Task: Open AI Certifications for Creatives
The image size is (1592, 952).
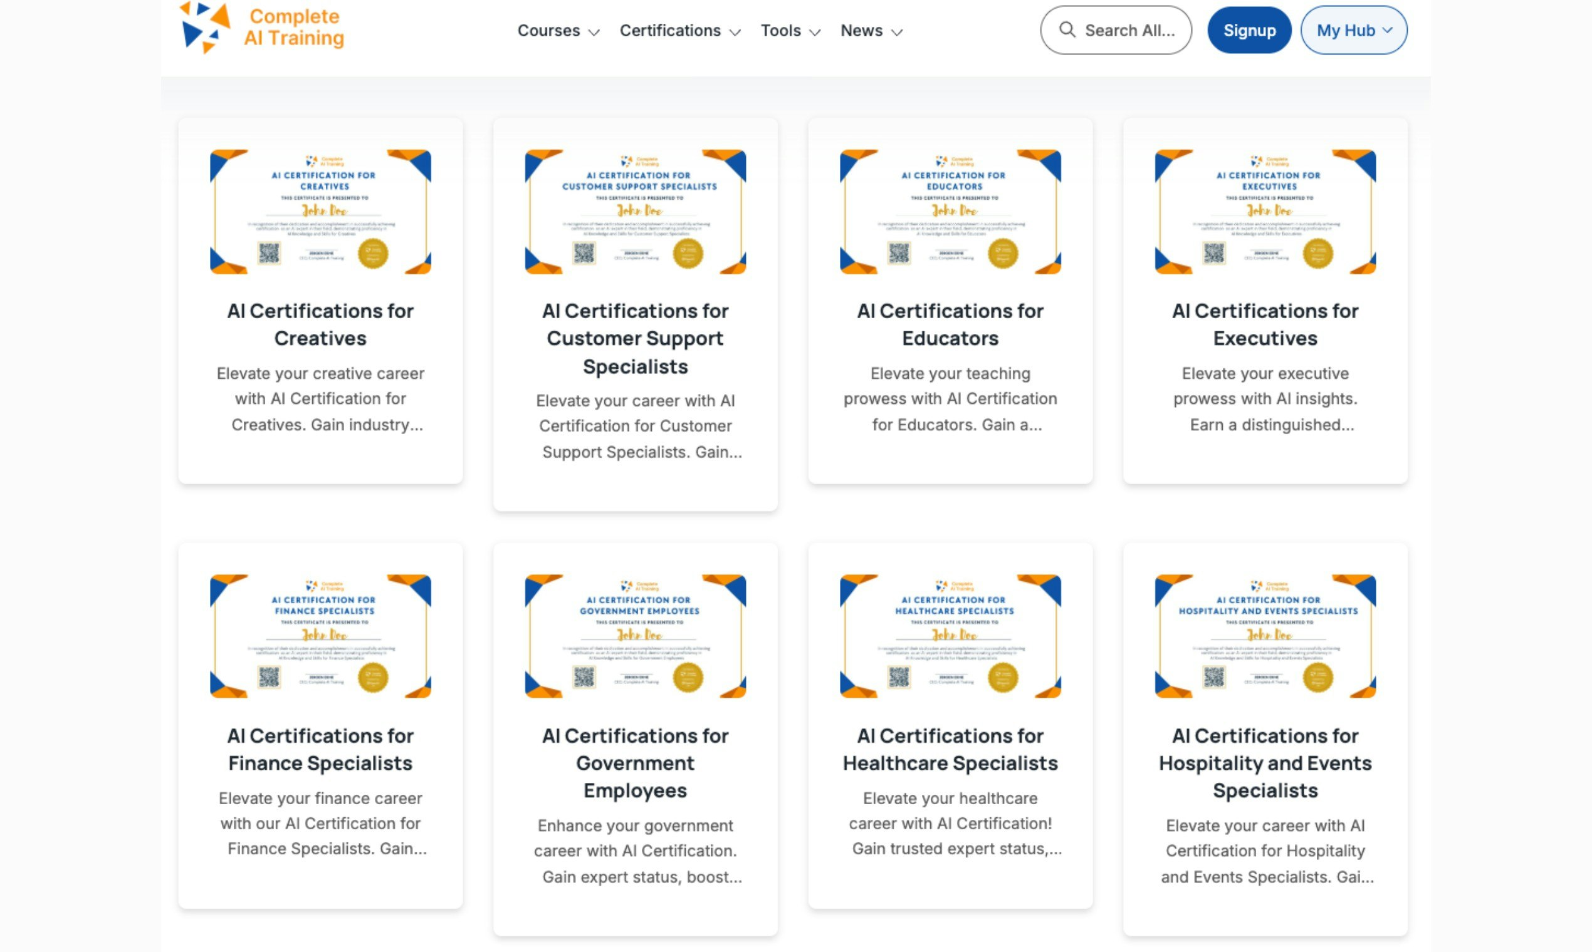Action: coord(319,324)
